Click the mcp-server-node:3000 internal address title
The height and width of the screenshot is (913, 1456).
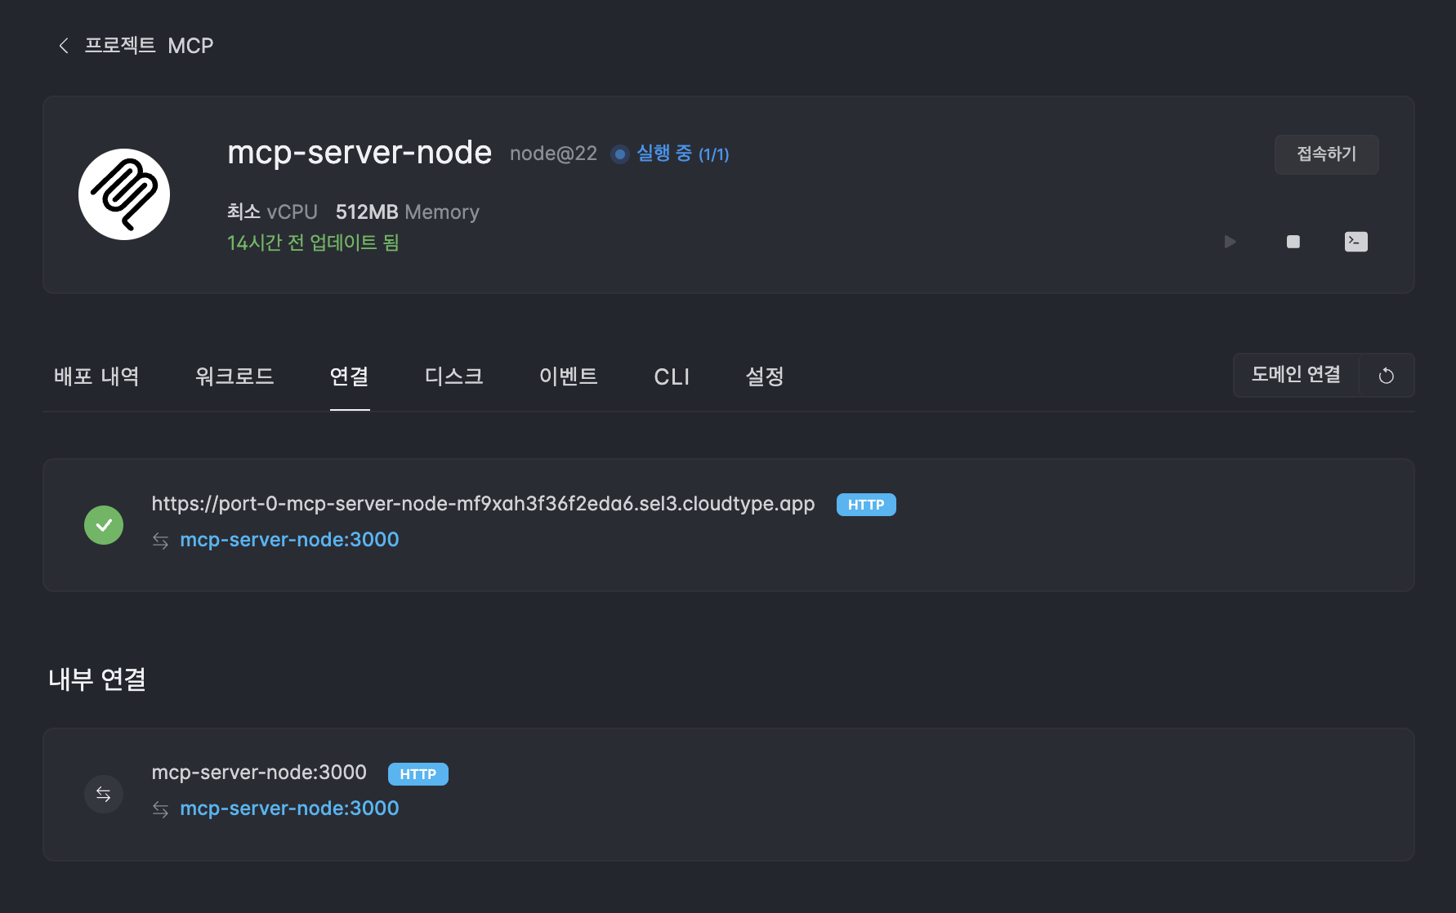(259, 773)
